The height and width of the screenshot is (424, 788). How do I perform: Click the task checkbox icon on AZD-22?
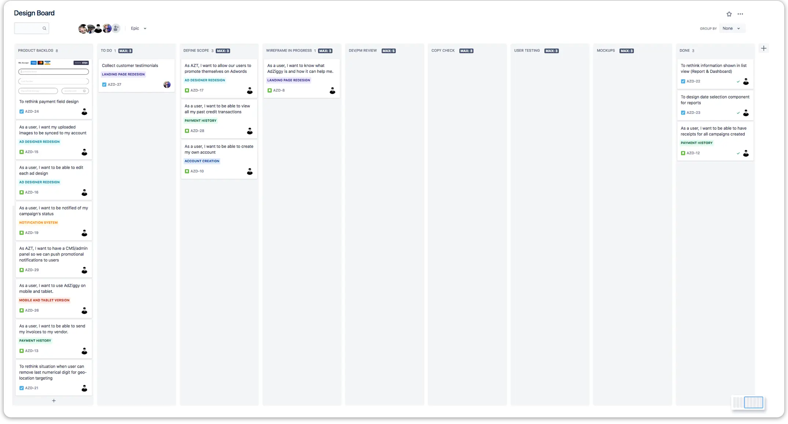tap(683, 81)
